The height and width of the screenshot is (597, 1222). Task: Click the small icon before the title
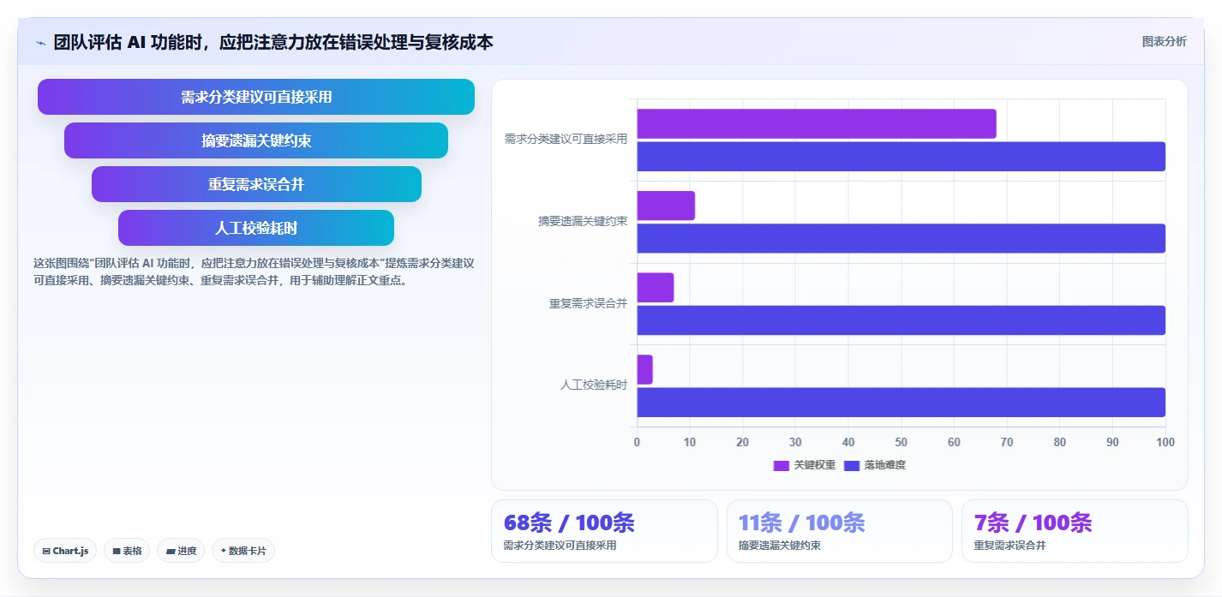tap(40, 43)
